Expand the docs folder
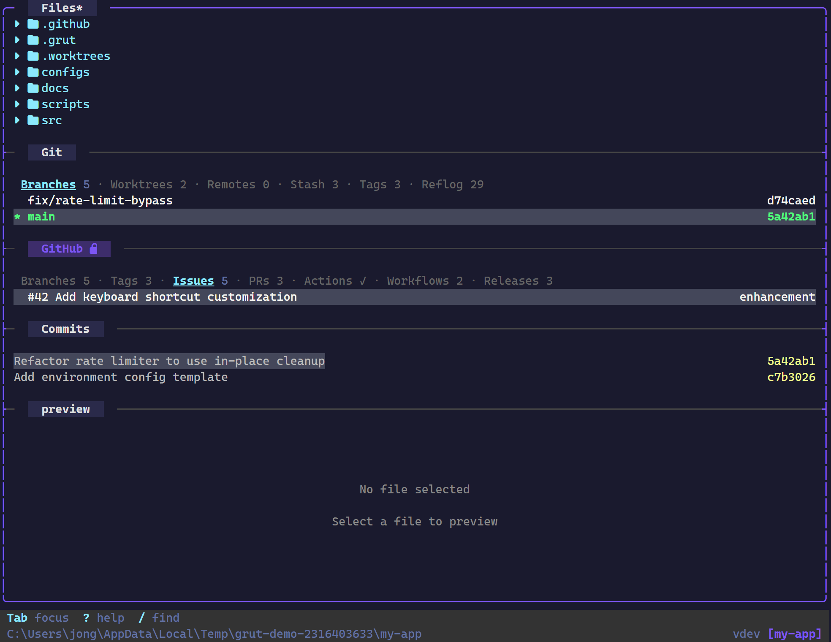 click(17, 88)
